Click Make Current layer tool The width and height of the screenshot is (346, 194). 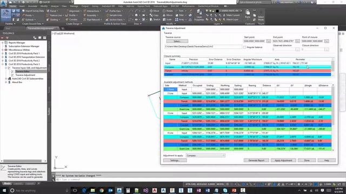pos(231,15)
